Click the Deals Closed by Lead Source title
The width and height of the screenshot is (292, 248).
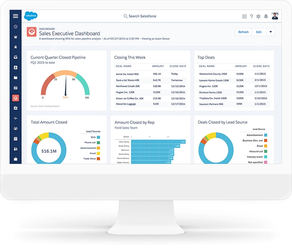[x=222, y=122]
